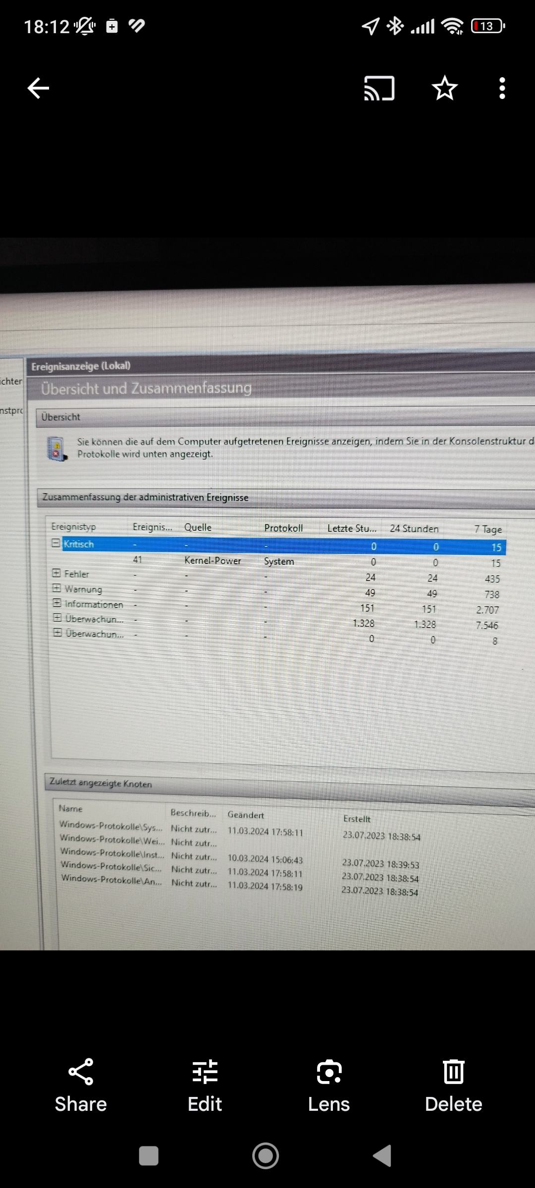Select event ID 41 cell
Viewport: 535px width, 1188px height.
click(x=138, y=559)
